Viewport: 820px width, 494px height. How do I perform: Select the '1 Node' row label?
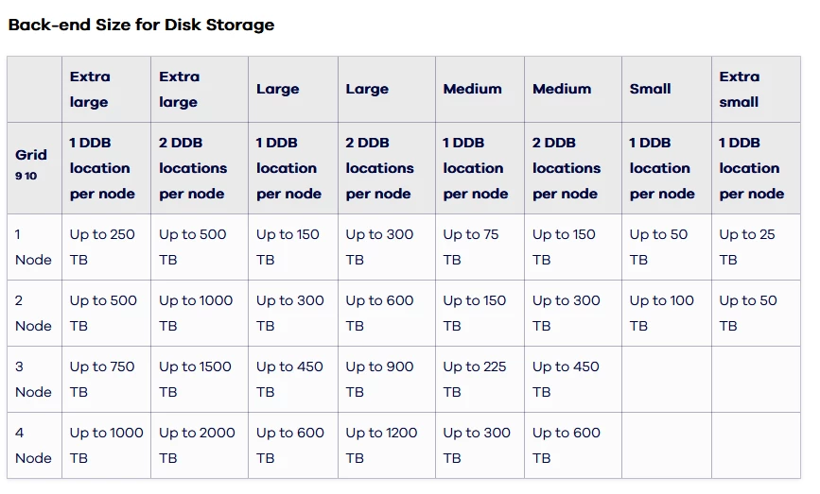[34, 247]
